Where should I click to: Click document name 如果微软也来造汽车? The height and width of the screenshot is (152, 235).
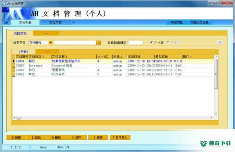click(x=66, y=61)
